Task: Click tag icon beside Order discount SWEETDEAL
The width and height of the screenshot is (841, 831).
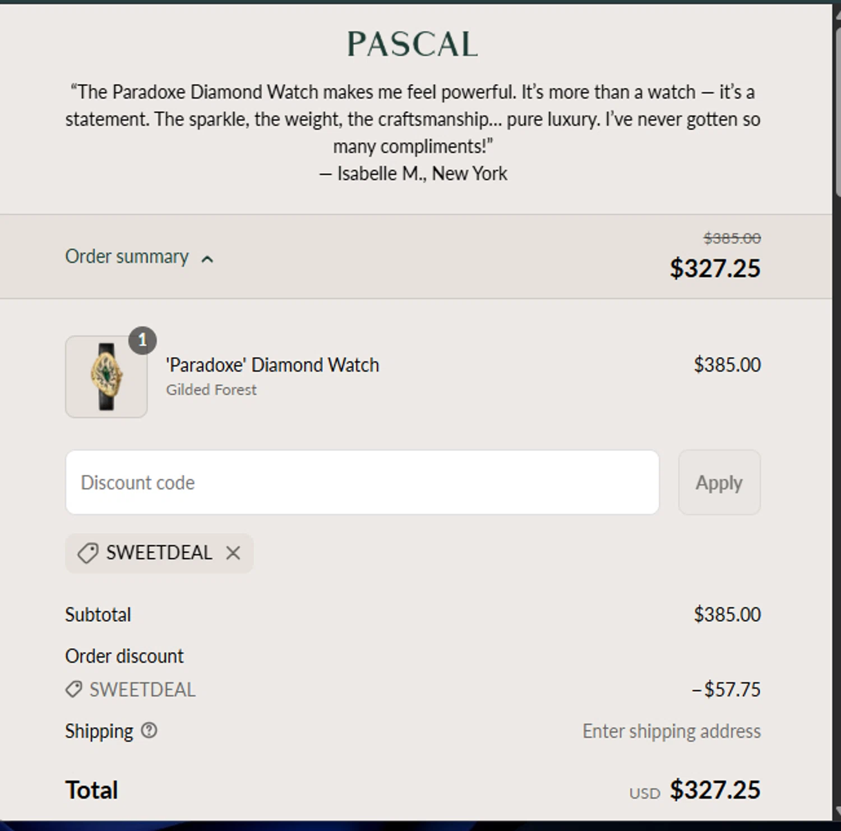Action: pyautogui.click(x=74, y=689)
